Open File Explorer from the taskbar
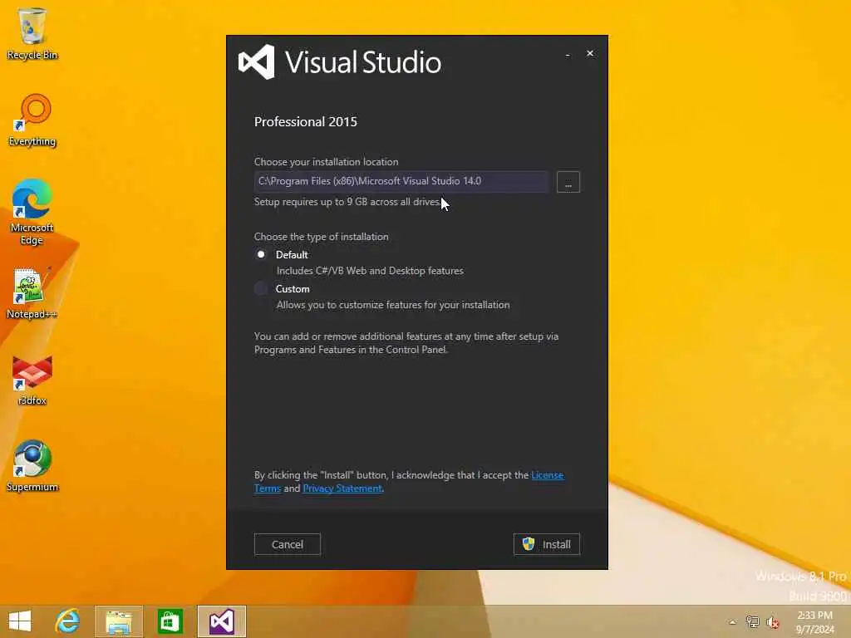Screen dimensions: 851x638 click(119, 621)
